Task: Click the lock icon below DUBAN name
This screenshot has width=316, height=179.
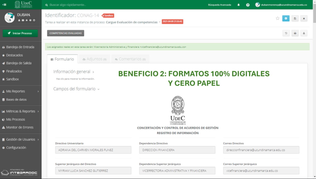Action: pos(27,20)
